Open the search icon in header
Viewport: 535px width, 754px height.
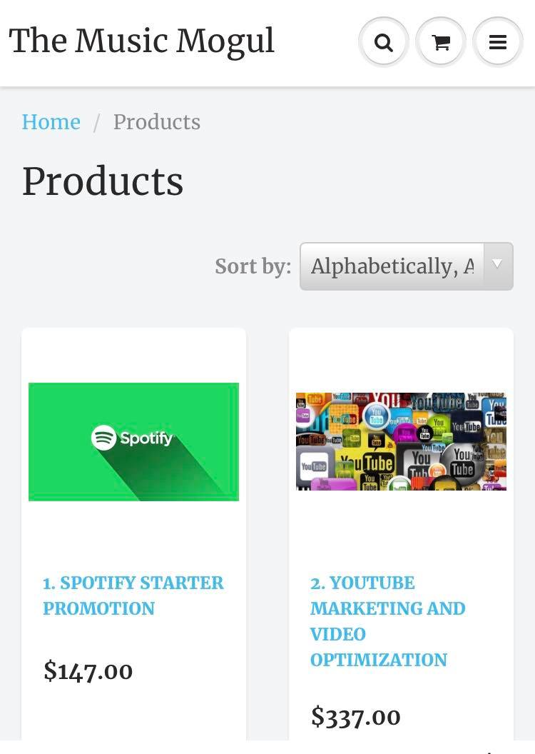[x=384, y=43]
